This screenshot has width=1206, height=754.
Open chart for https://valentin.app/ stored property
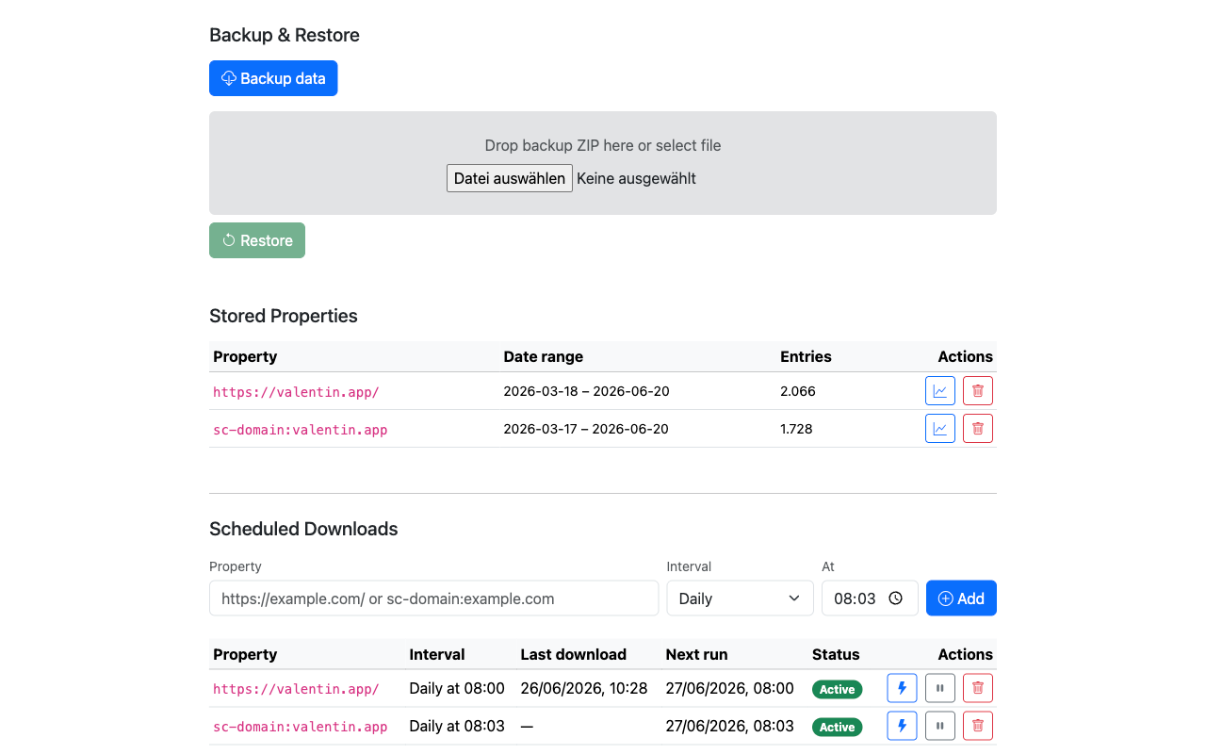point(940,391)
